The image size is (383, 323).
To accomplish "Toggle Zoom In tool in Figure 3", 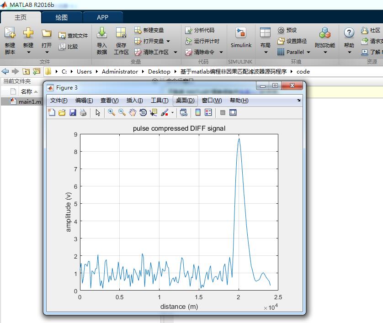I will pyautogui.click(x=112, y=112).
